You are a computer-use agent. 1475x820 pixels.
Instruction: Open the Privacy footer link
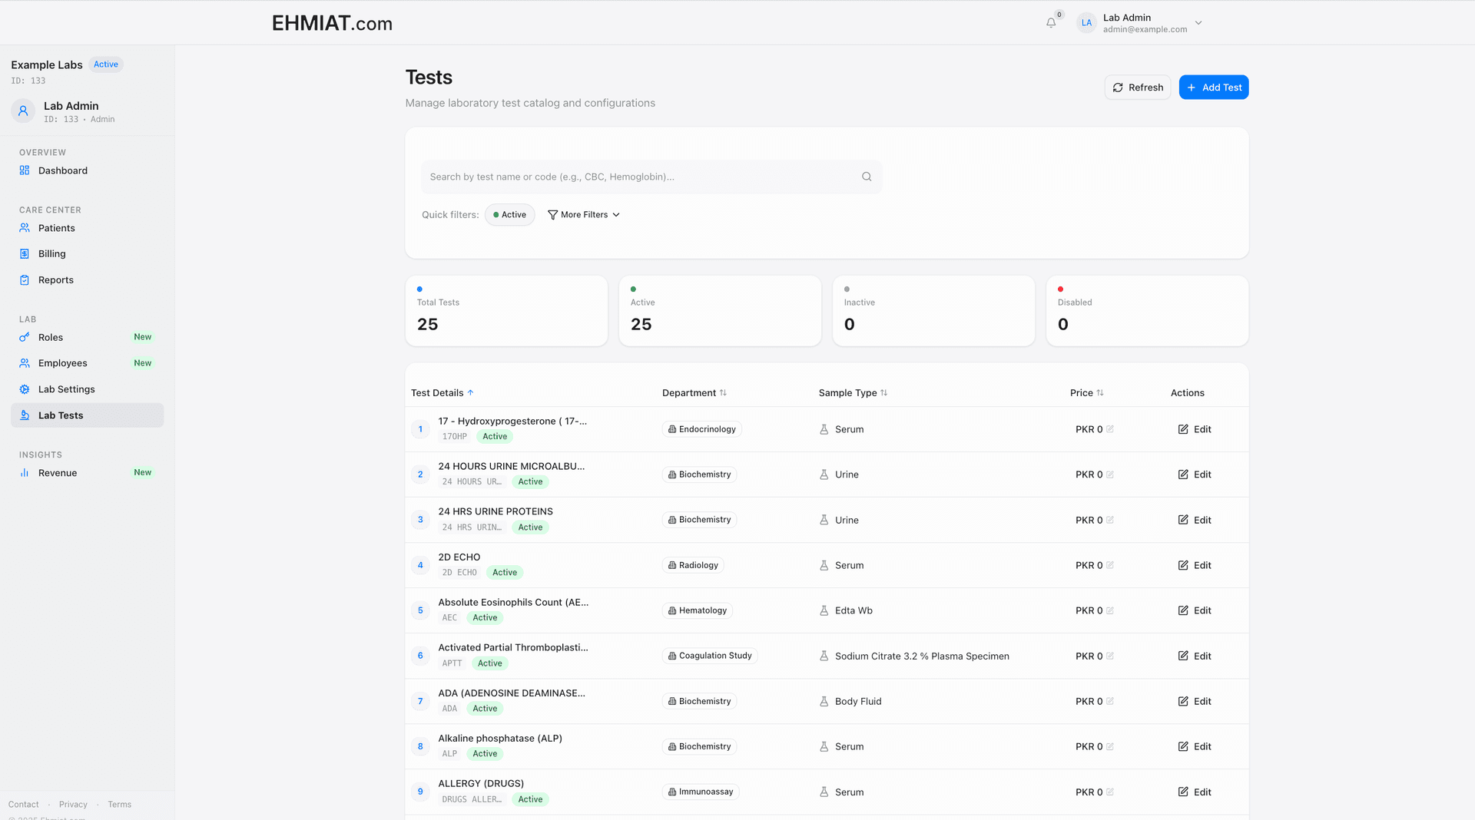73,805
